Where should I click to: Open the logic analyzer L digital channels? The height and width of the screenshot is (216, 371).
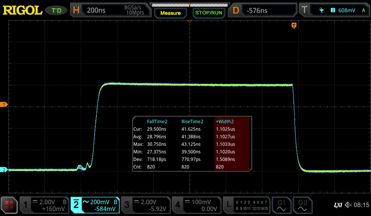tap(247, 205)
